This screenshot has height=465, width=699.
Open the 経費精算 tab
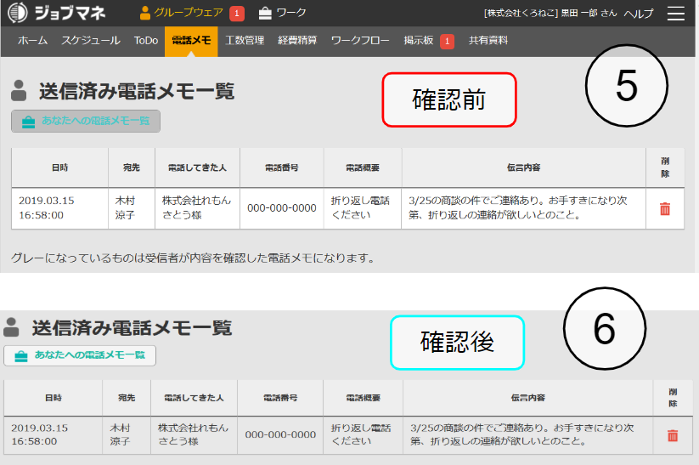click(297, 41)
